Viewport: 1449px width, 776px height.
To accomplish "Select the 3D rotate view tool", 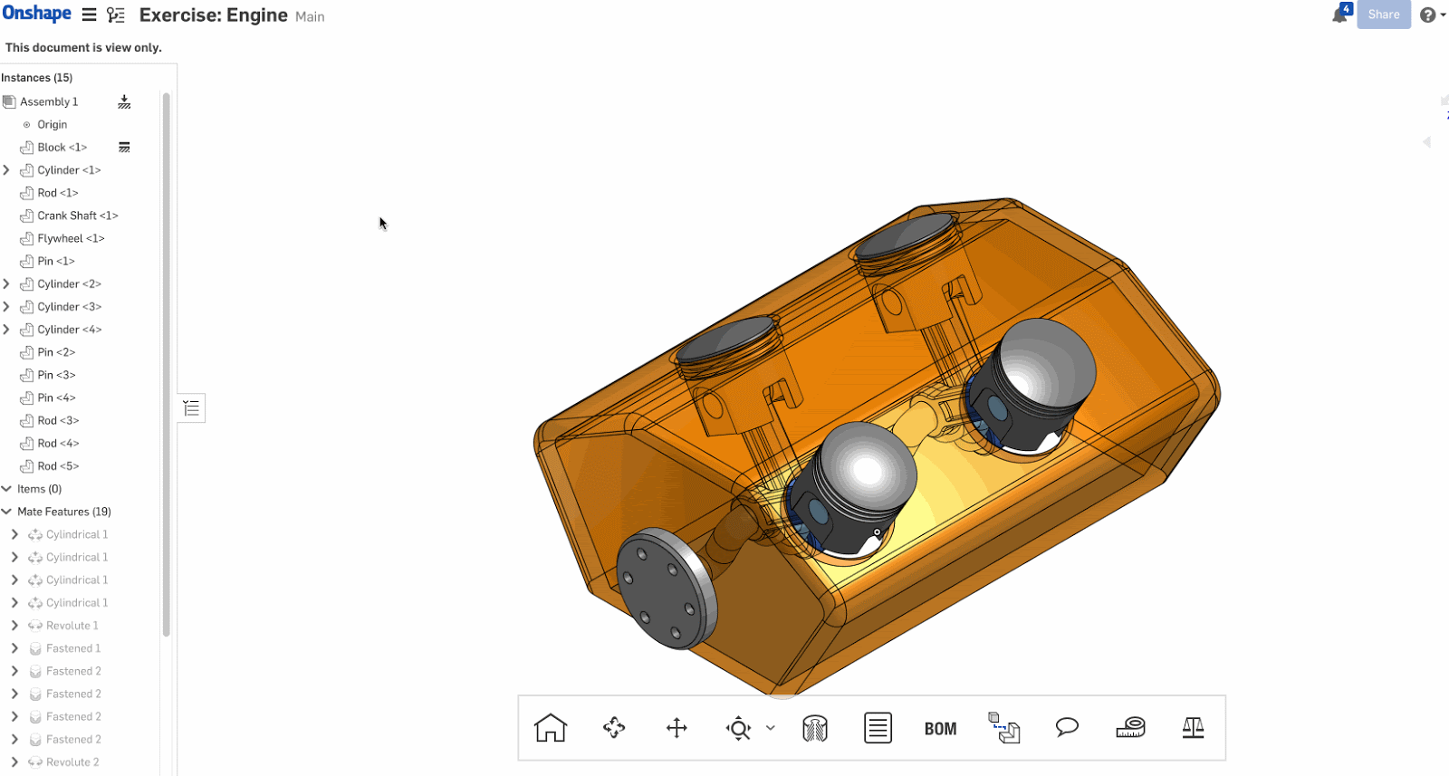I will click(x=614, y=728).
